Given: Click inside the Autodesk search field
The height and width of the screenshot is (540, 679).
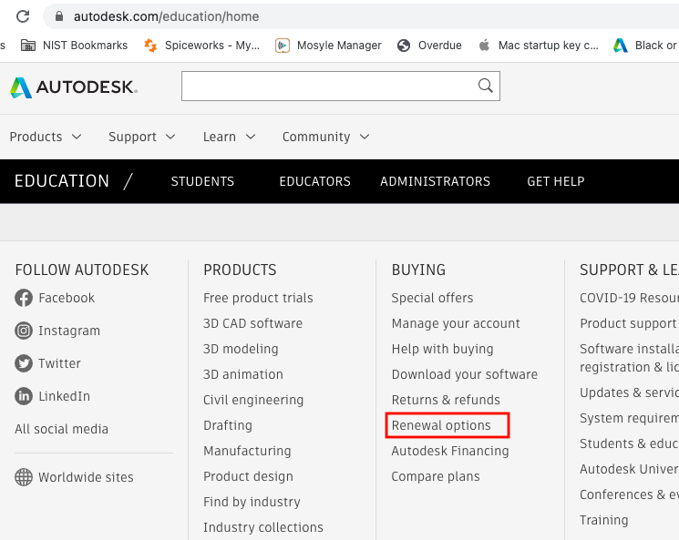Looking at the screenshot, I should 328,86.
